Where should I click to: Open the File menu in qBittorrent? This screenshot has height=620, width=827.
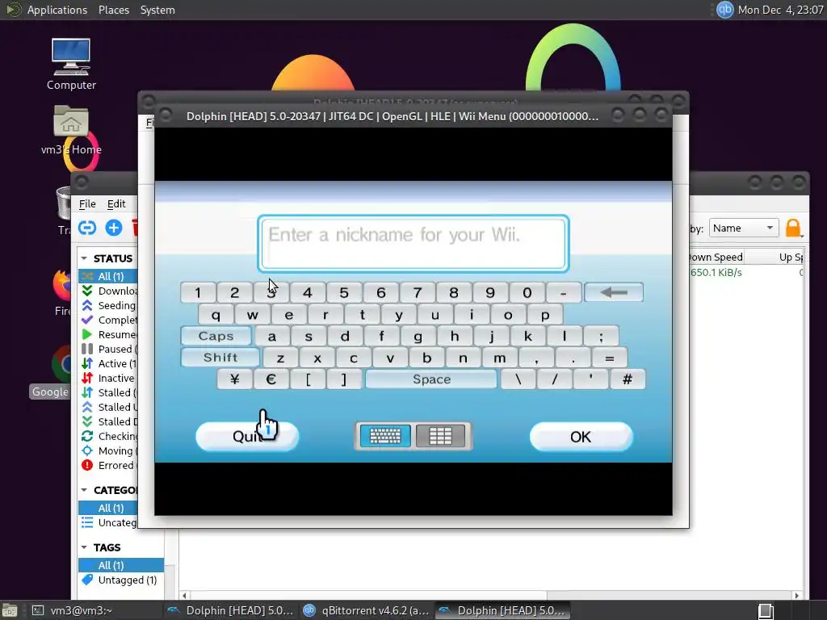87,204
